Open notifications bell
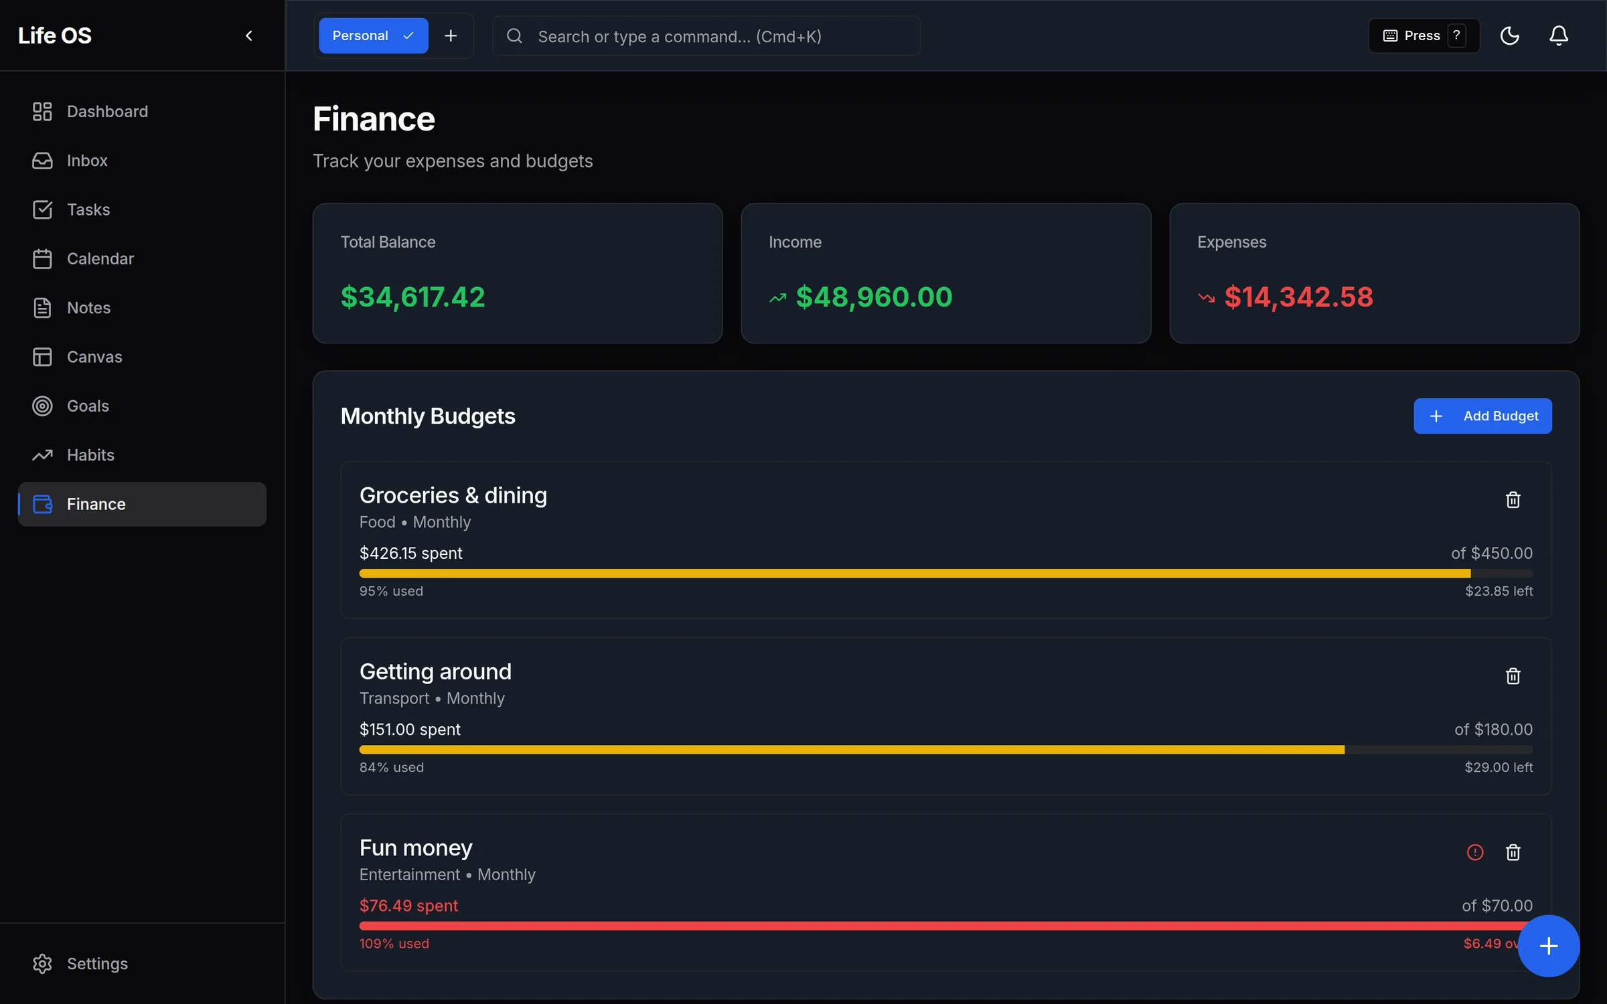 1559,35
